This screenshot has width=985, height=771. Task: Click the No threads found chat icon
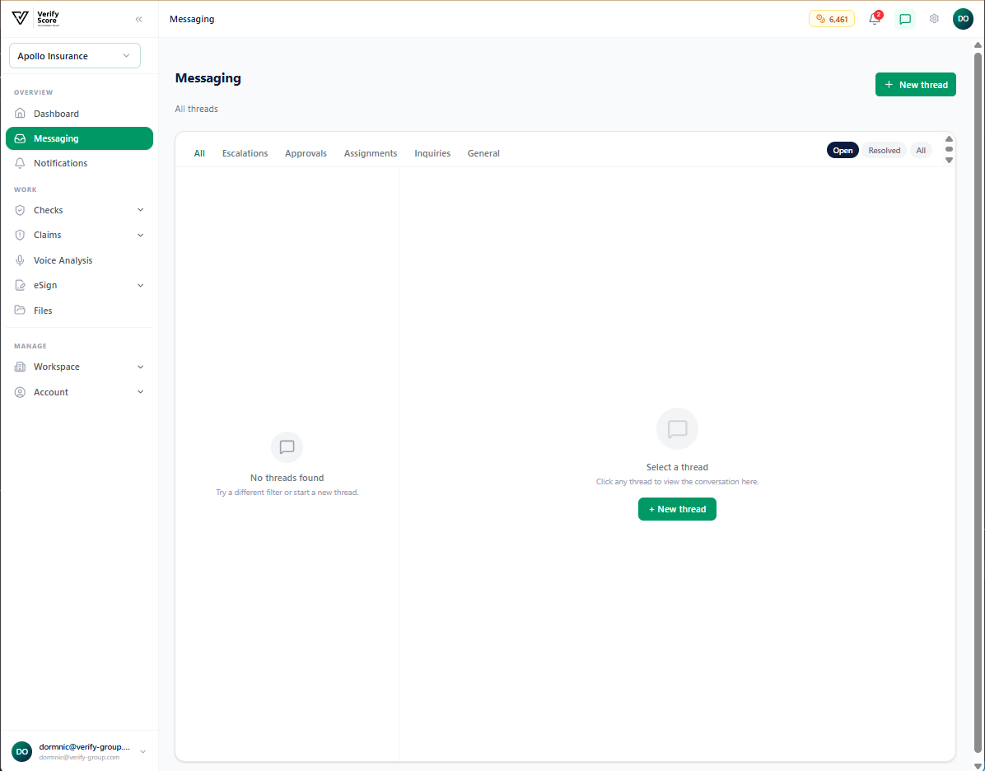point(287,447)
